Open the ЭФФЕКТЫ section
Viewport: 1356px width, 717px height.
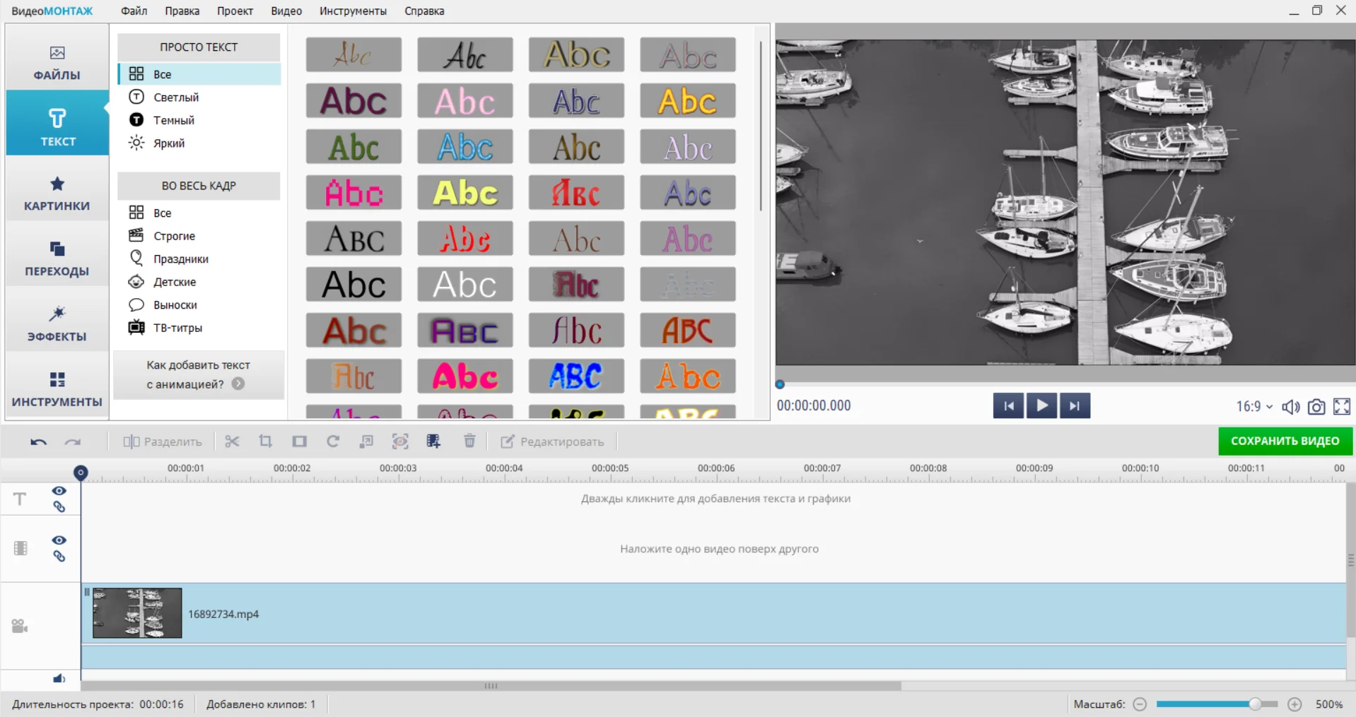click(57, 324)
